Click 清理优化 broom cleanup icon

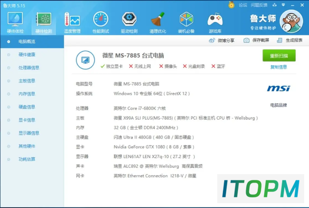pos(158,23)
